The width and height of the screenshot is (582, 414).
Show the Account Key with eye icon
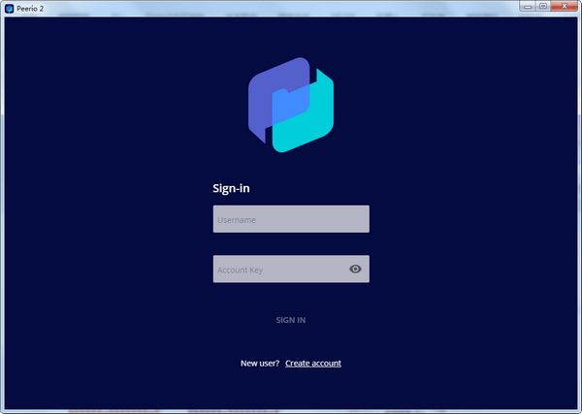[x=355, y=270]
